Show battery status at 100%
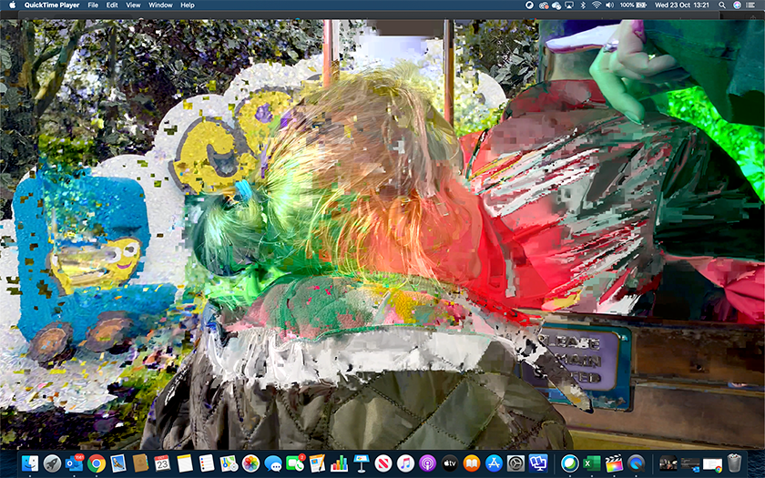The height and width of the screenshot is (478, 765). (x=633, y=5)
